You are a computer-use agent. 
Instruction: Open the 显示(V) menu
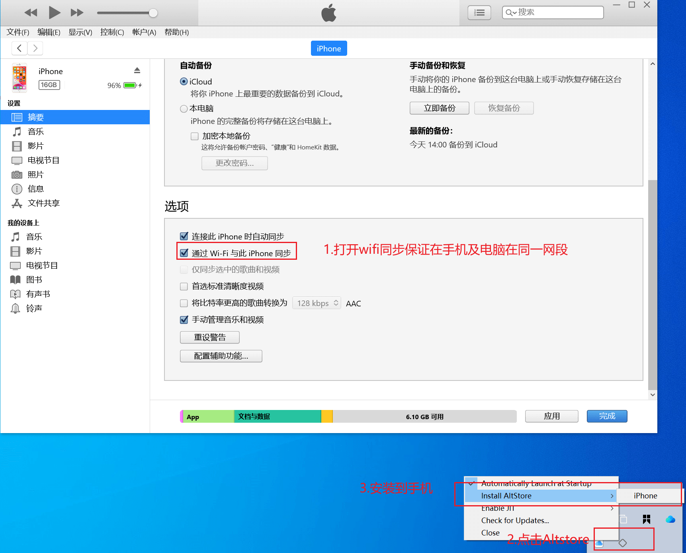point(80,32)
